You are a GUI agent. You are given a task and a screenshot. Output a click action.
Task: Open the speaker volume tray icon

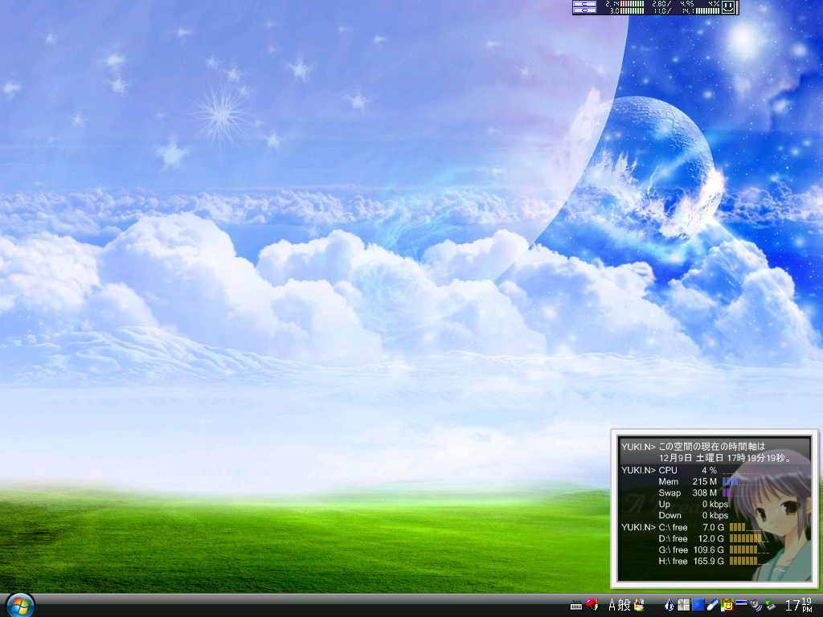755,606
